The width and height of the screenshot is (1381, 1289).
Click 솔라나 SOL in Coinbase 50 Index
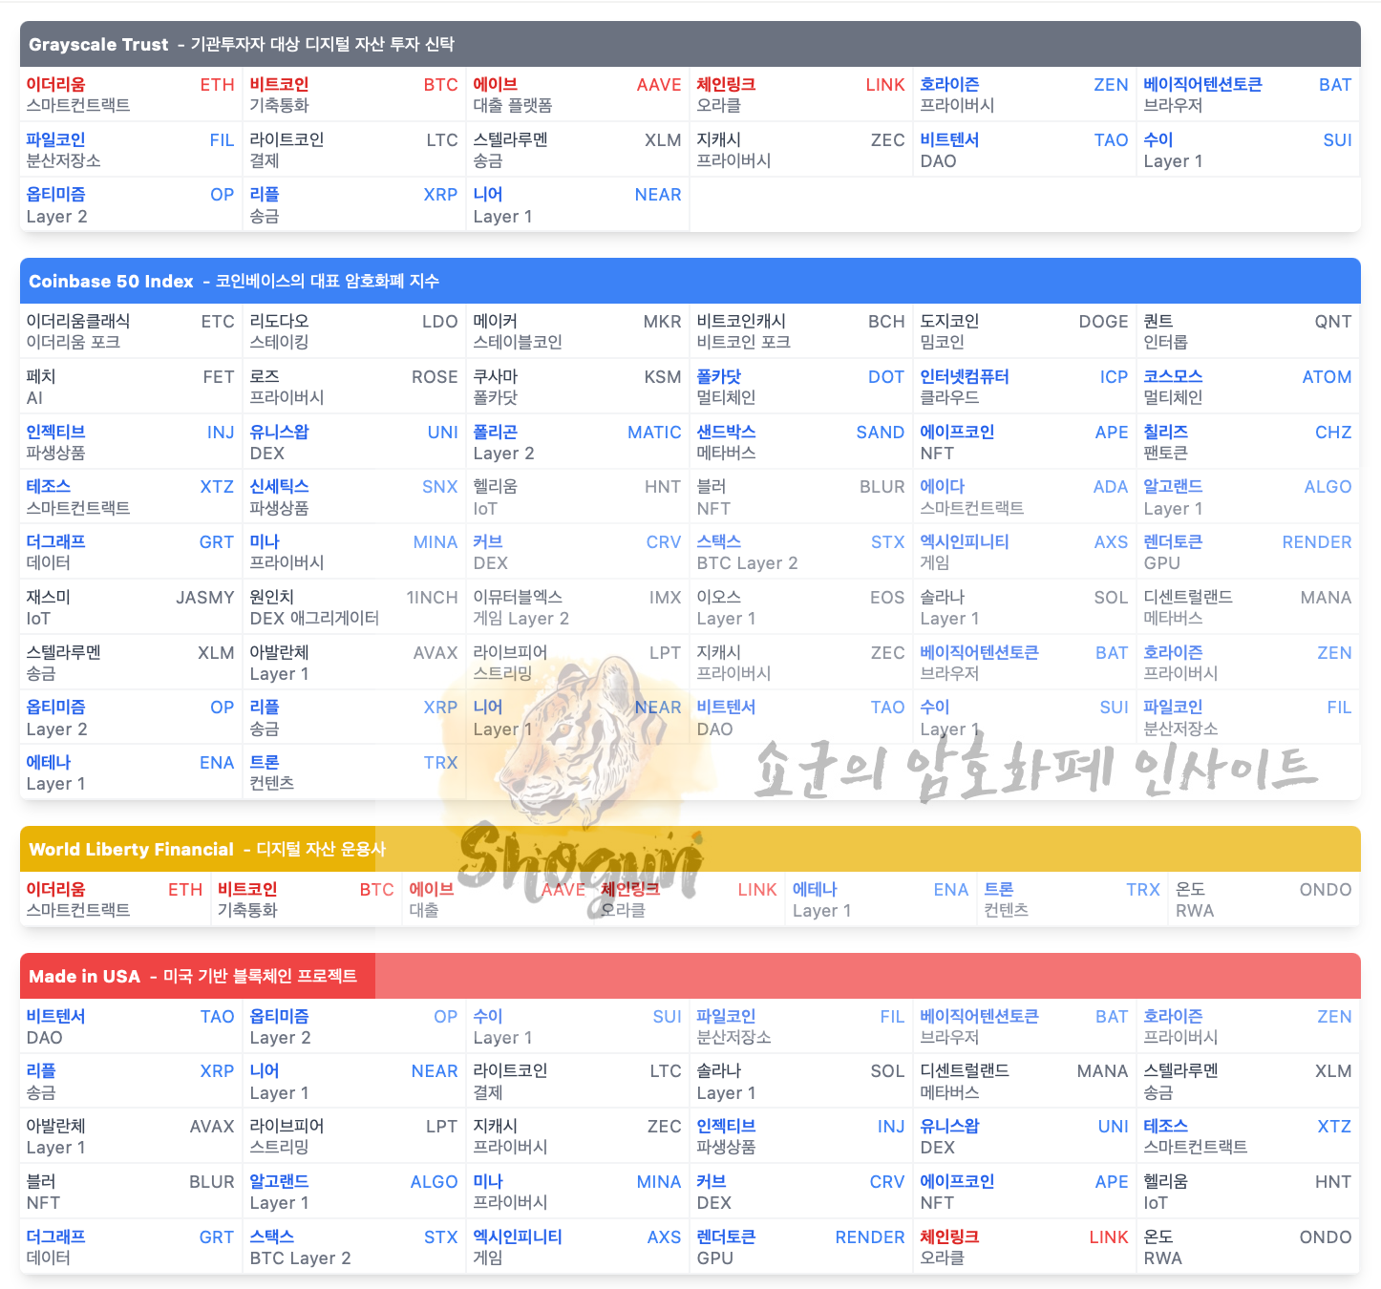click(1025, 607)
